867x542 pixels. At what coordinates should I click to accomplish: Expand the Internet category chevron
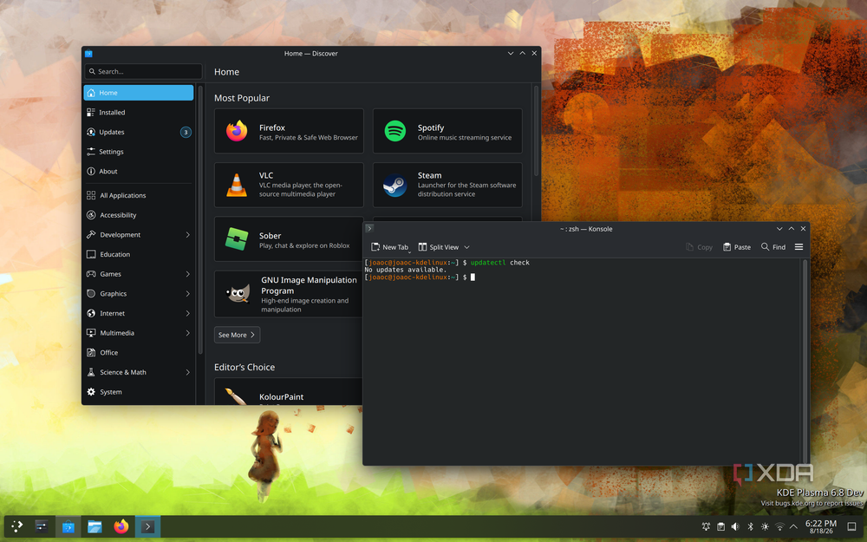pyautogui.click(x=187, y=313)
